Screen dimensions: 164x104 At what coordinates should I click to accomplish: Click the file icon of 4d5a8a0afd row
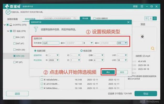[x=45, y=80]
